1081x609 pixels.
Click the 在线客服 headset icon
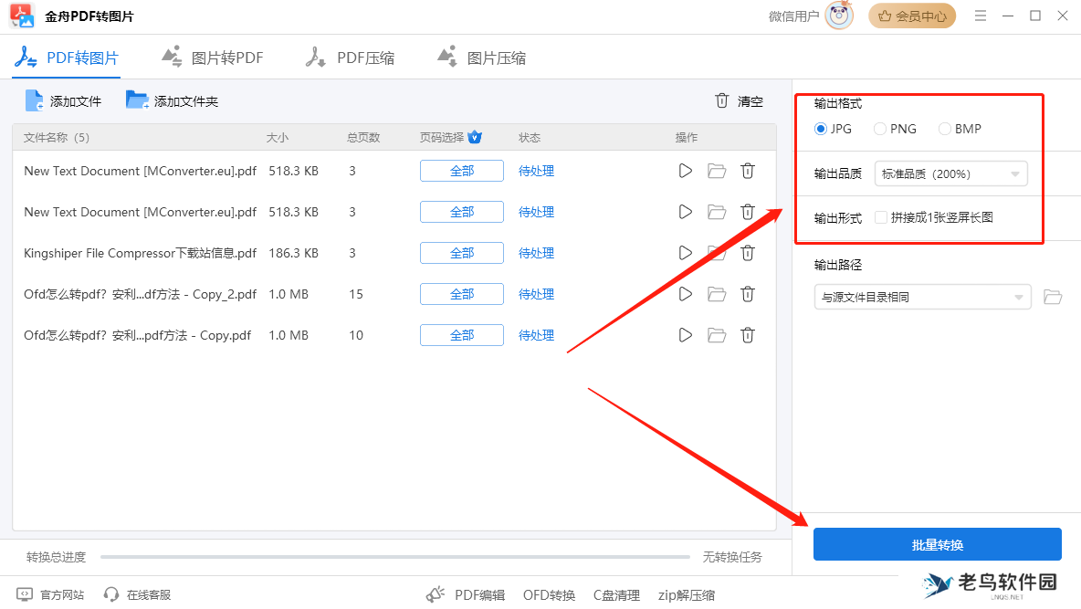[113, 594]
